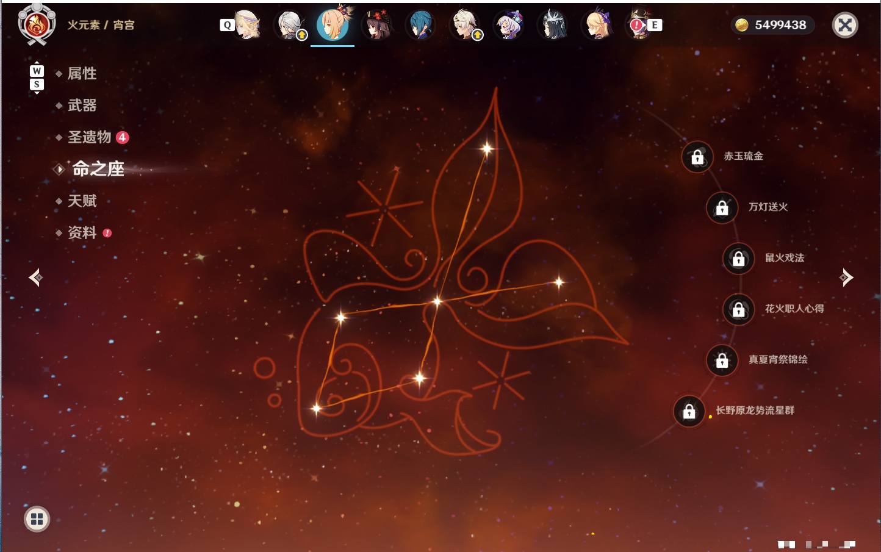Switch to previous character with left arrow

tap(35, 278)
